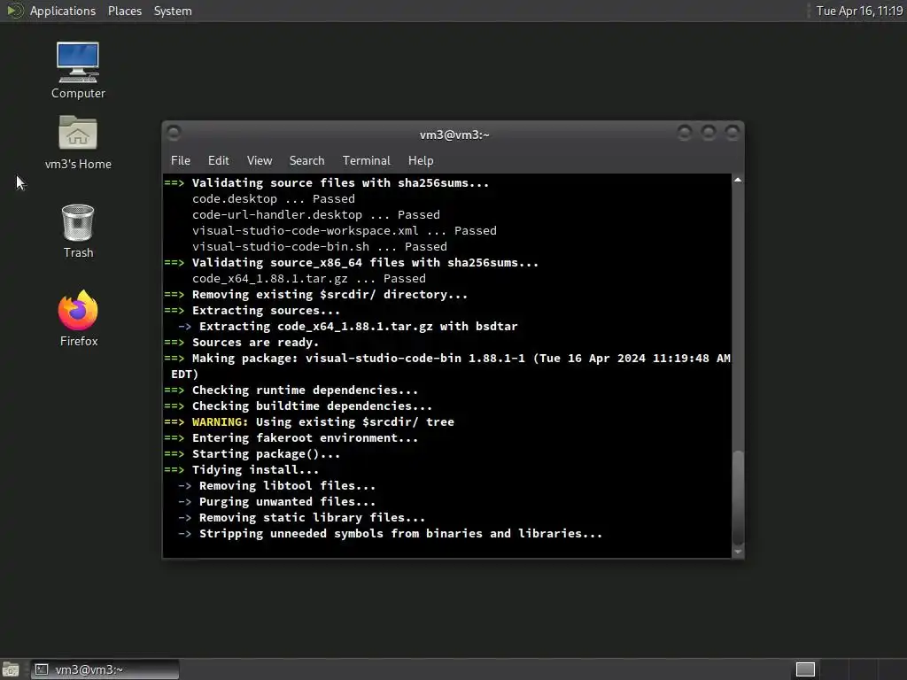Open the Terminal menu in menubar
907x680 pixels.
pos(366,161)
